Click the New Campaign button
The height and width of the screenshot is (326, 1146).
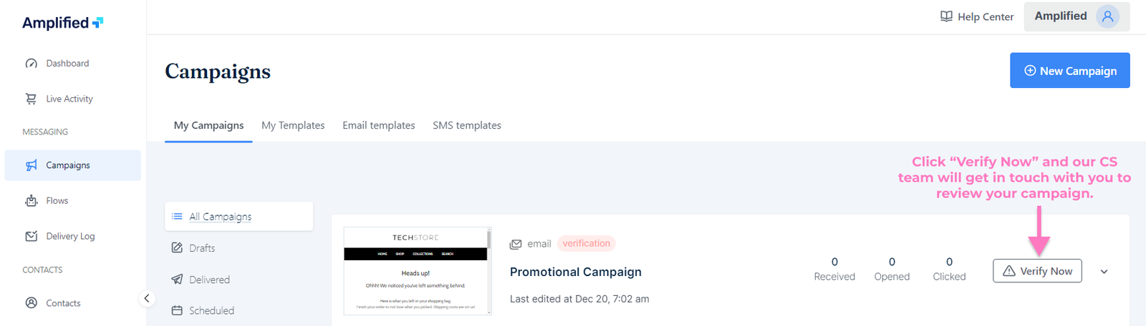click(x=1069, y=71)
